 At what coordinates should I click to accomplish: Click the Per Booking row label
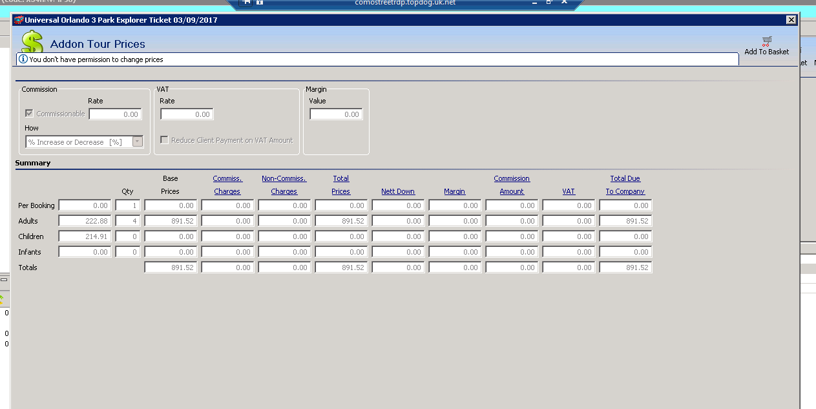pos(37,205)
